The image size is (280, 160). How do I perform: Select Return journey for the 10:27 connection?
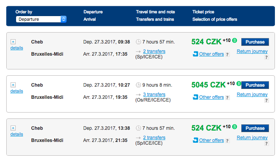tap(252, 95)
